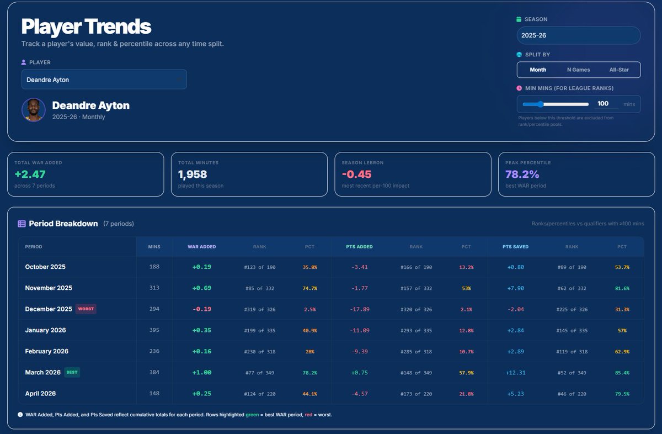Click the 74.7% percentile cell

coord(309,288)
